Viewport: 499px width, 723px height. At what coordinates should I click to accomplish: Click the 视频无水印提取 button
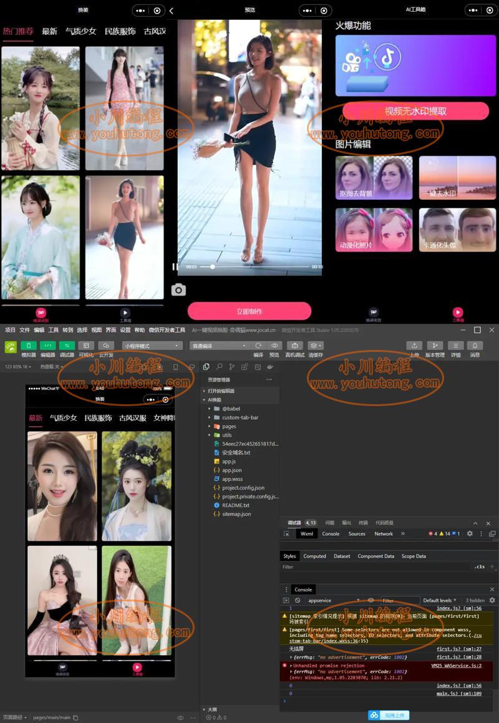click(415, 111)
